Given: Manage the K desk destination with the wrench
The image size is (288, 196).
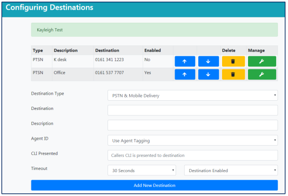Looking at the screenshot, I should click(262, 61).
